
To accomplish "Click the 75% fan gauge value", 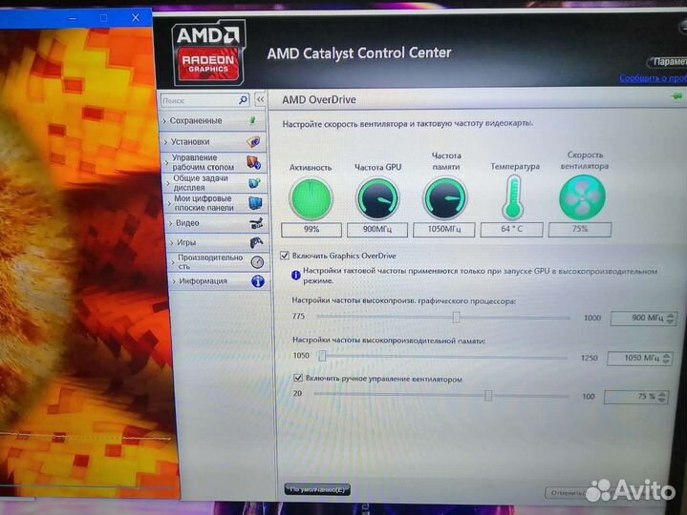I will coord(580,229).
